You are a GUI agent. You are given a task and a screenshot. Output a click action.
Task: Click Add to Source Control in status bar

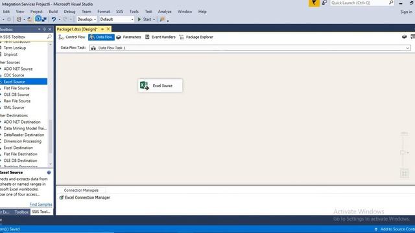394,229
